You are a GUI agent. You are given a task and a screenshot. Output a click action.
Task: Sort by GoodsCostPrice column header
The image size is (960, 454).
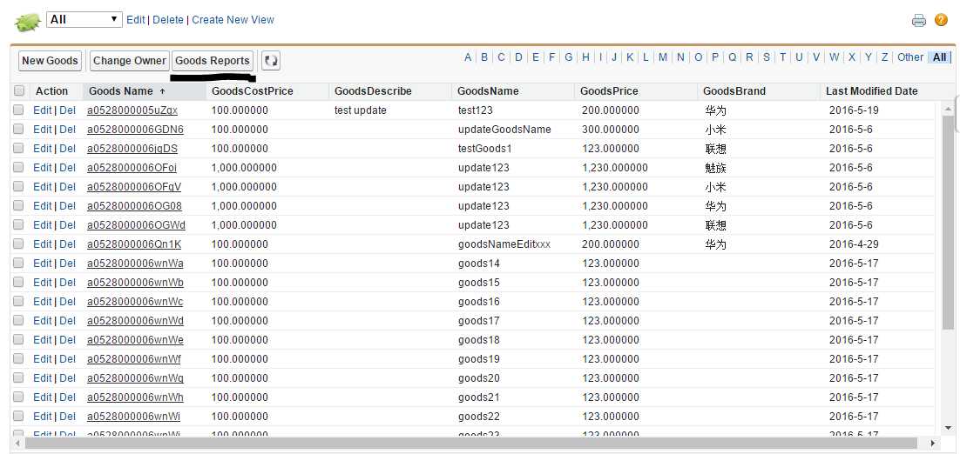click(x=253, y=91)
